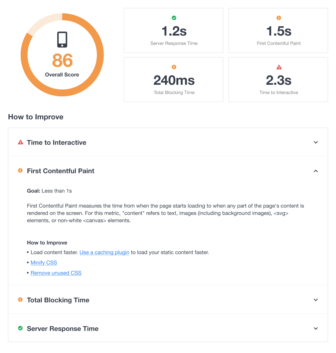Image resolution: width=336 pixels, height=353 pixels.
Task: Click the Server Response Time accordion title
Action: click(63, 328)
